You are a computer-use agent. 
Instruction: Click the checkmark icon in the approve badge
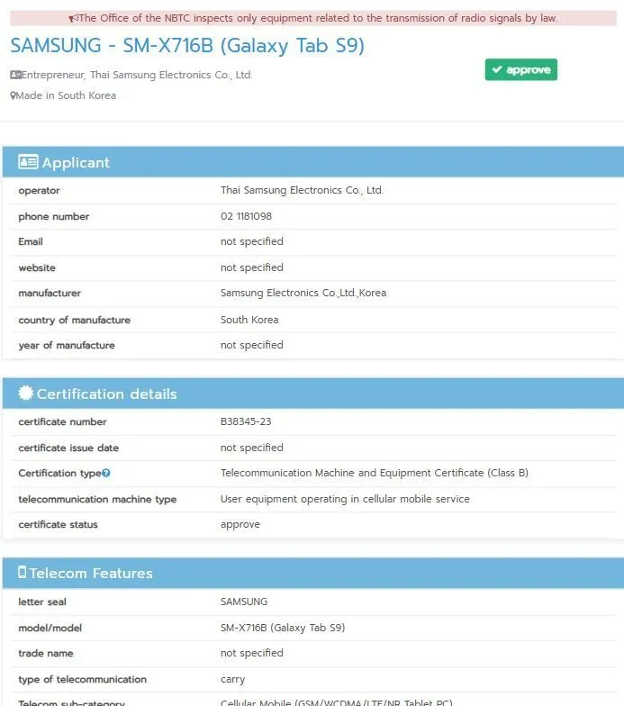[496, 70]
